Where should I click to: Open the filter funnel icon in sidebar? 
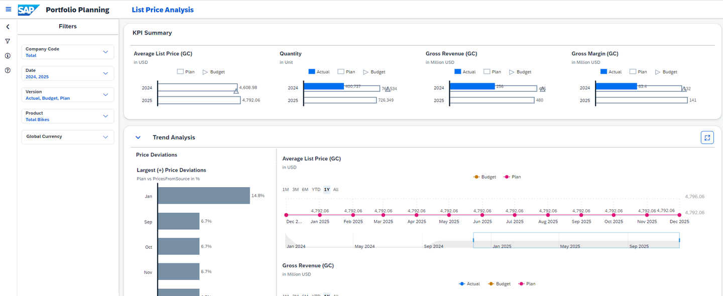8,41
